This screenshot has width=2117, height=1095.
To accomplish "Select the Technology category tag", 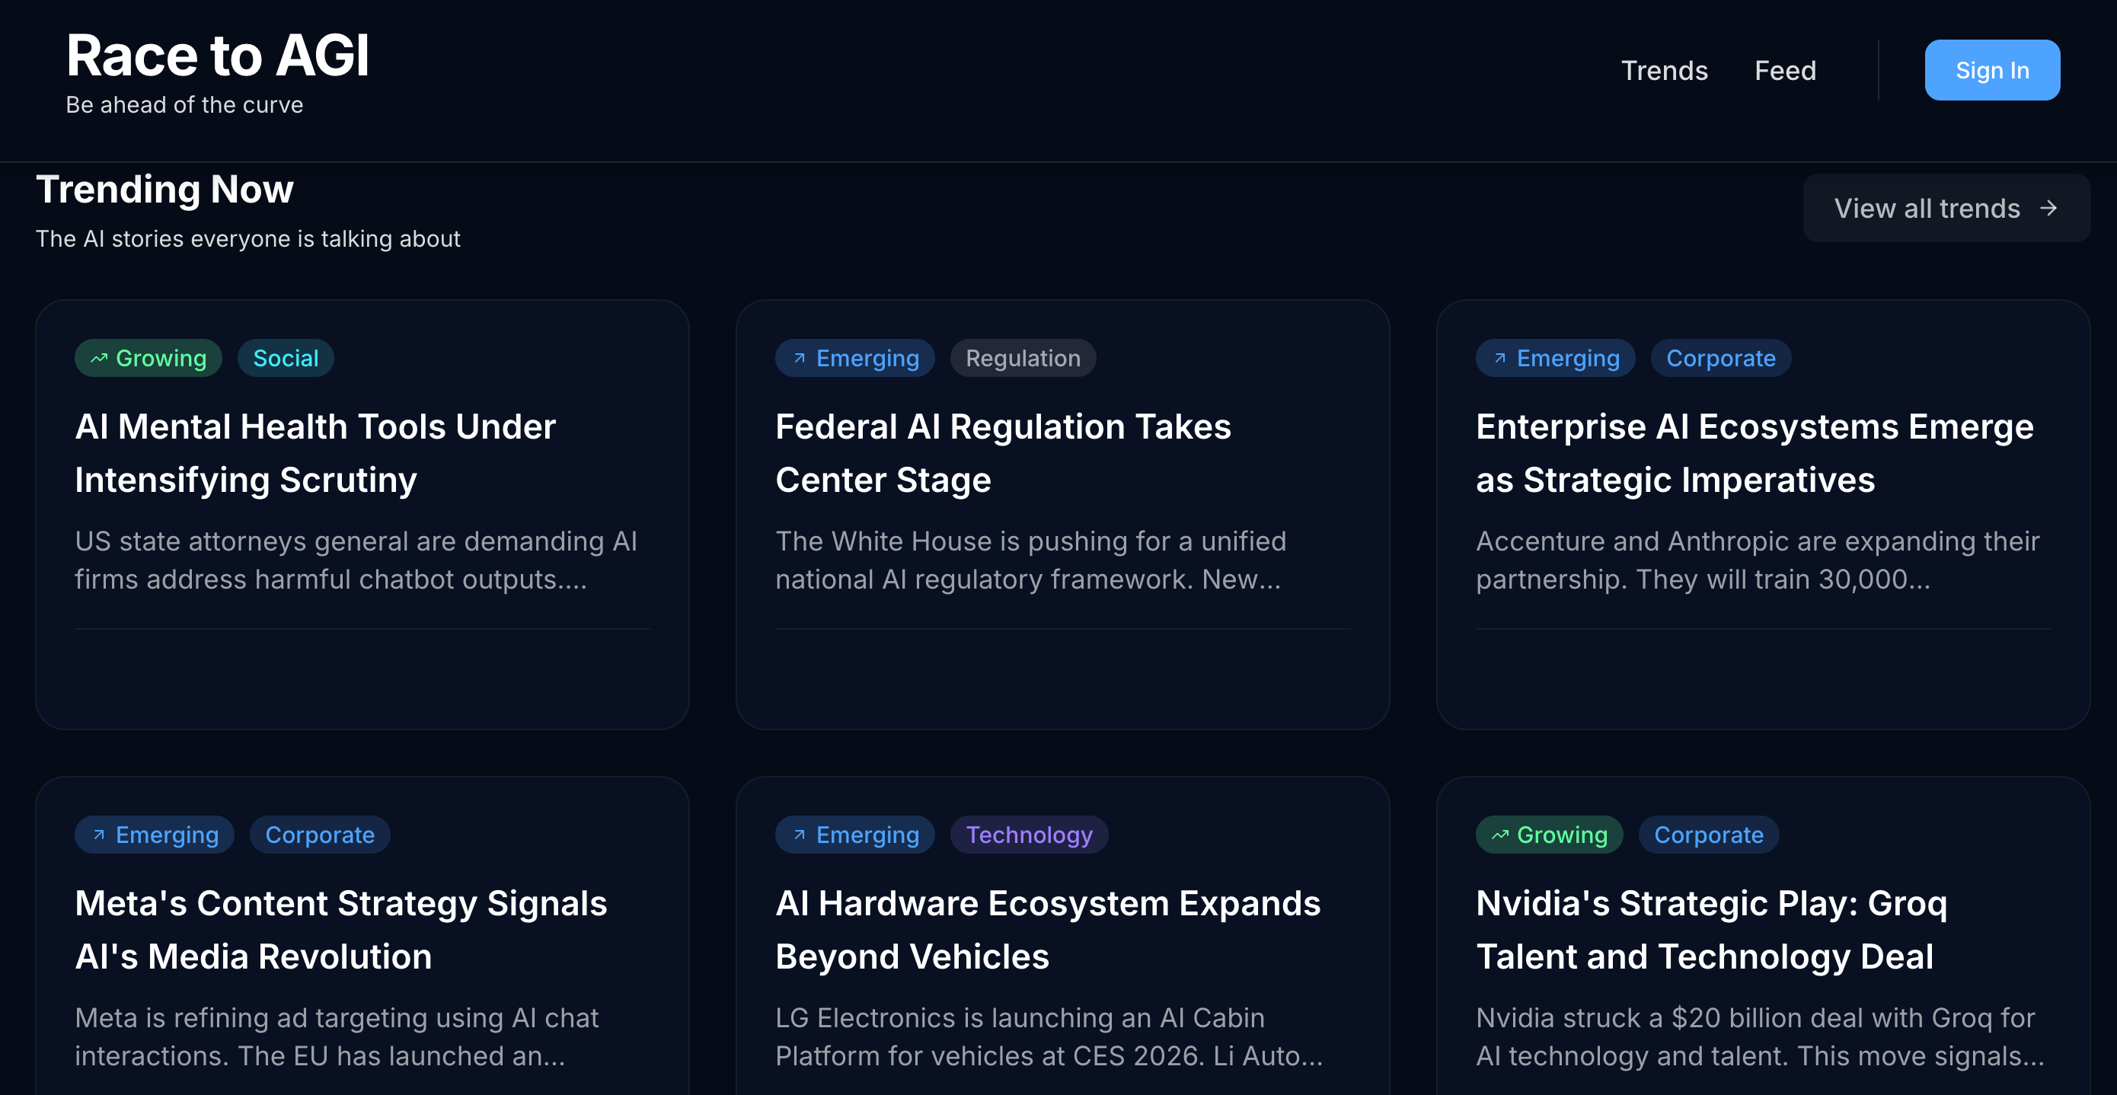I will click(x=1029, y=835).
